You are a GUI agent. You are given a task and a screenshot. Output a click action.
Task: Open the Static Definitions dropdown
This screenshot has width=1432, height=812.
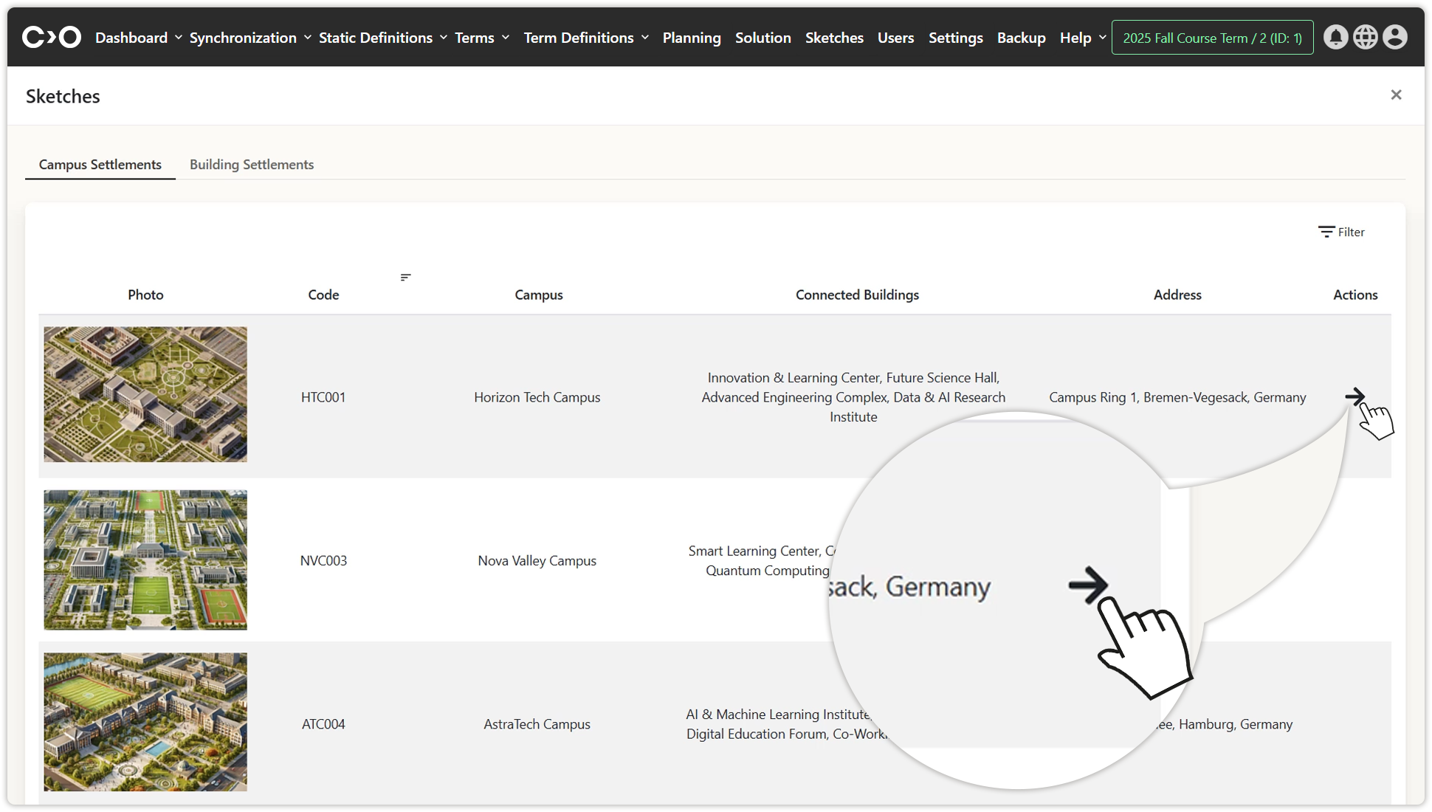point(382,38)
